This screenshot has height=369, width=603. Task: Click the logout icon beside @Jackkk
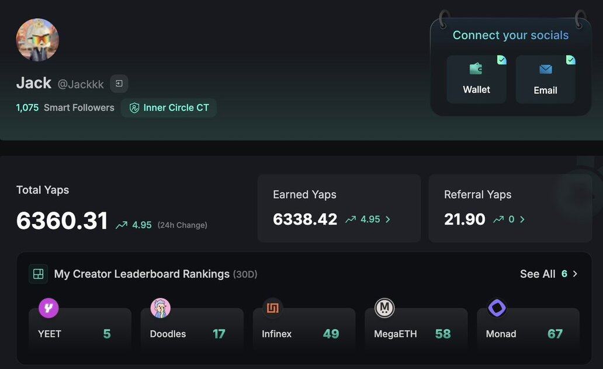pyautogui.click(x=119, y=84)
